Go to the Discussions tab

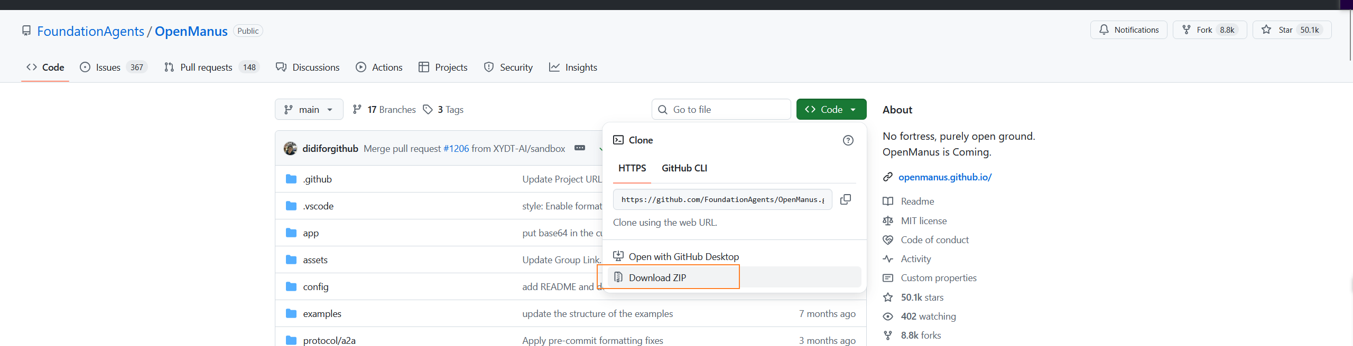308,67
